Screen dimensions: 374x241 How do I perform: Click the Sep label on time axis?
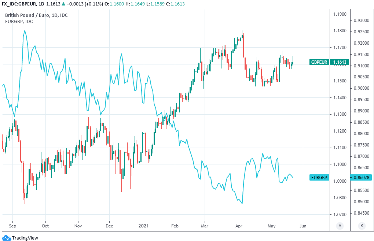12,226
